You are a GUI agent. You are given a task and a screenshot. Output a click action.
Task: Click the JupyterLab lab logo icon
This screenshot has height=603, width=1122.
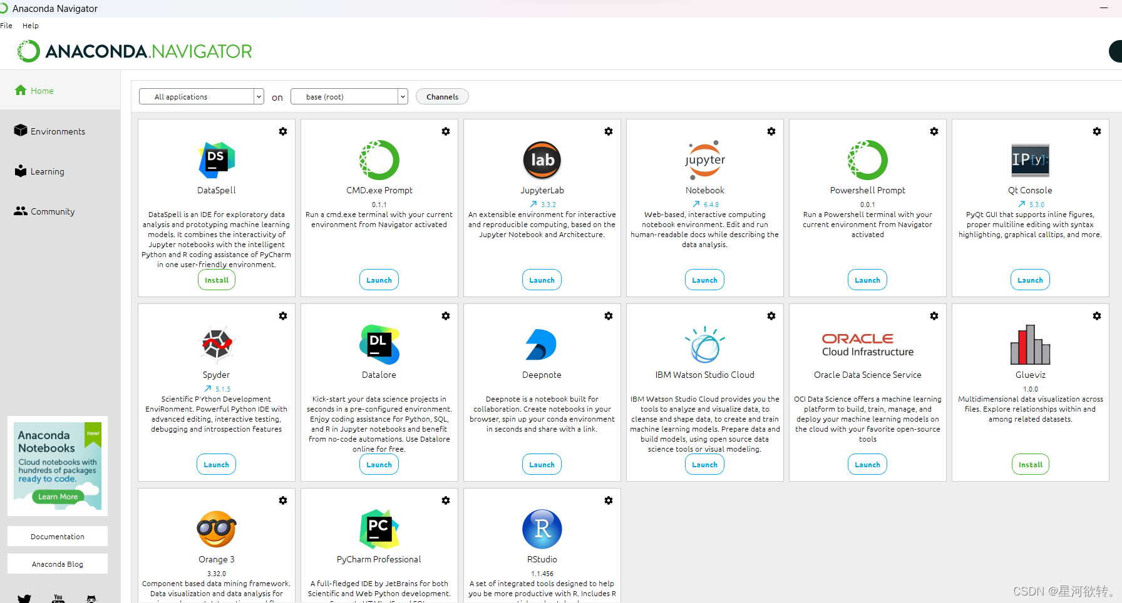tap(542, 160)
